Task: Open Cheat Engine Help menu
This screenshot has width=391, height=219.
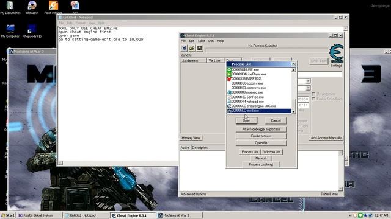Action: tap(221, 41)
